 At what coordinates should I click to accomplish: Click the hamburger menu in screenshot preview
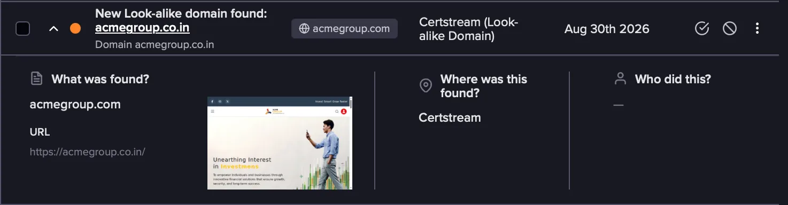[212, 112]
